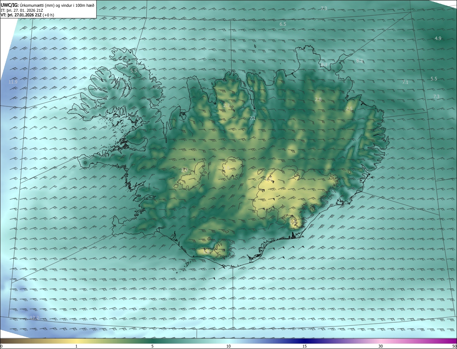457x349 pixels.
Task: Click the 4.9 value label
Action: tap(438, 38)
